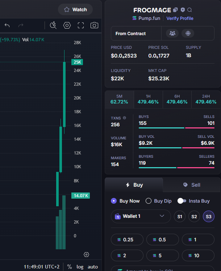Select the 24H timeframe tab
The width and height of the screenshot is (221, 271).
click(206, 99)
